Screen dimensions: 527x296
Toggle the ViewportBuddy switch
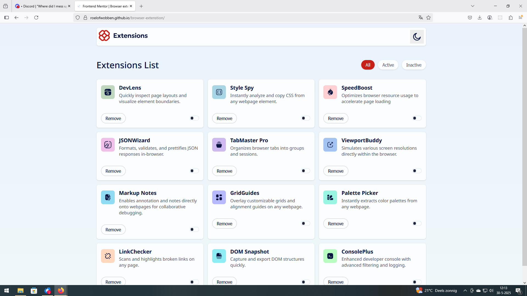click(x=417, y=171)
